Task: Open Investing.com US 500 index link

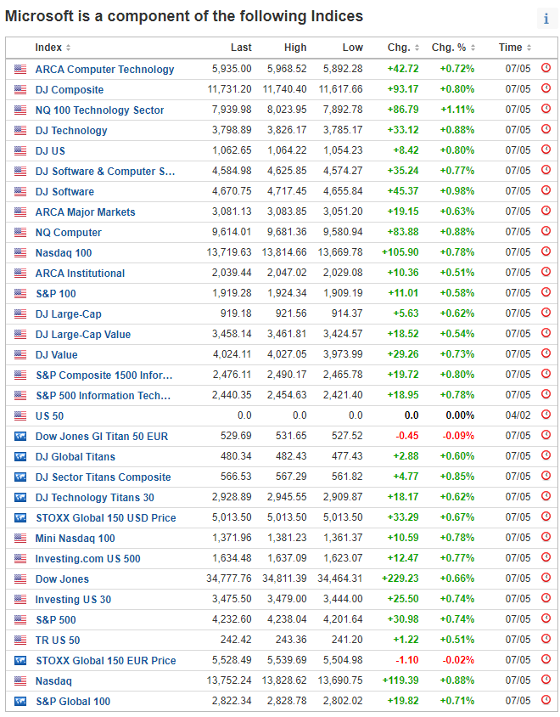Action: 87,558
